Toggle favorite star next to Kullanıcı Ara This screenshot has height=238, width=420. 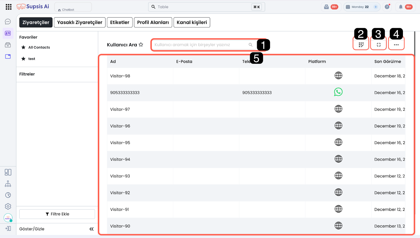141,45
